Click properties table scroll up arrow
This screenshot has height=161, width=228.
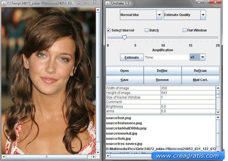click(218, 88)
